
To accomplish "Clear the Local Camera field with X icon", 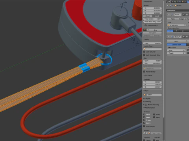I will pyautogui.click(x=160, y=69).
